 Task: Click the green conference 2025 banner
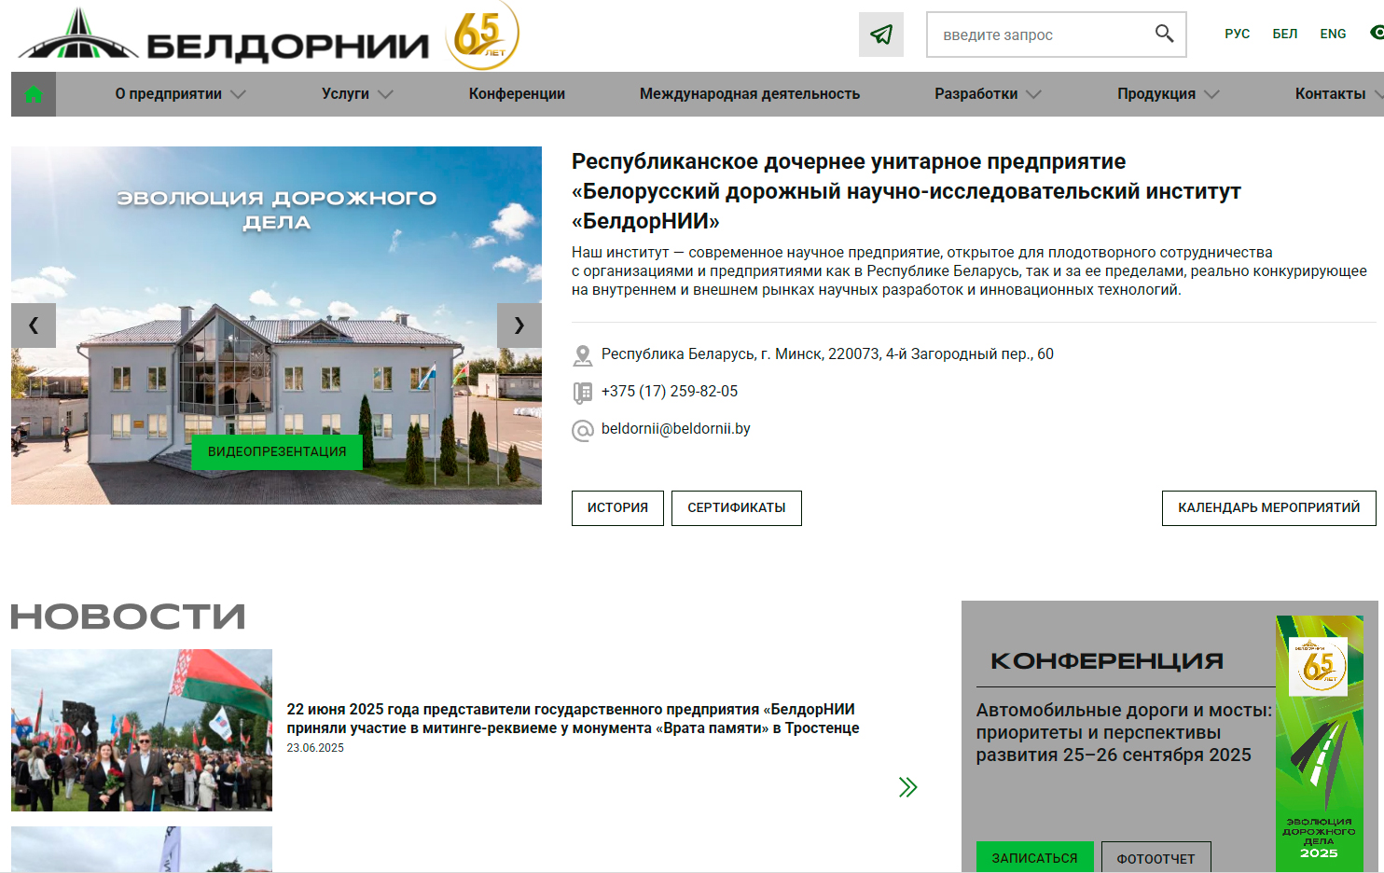pos(1320,744)
